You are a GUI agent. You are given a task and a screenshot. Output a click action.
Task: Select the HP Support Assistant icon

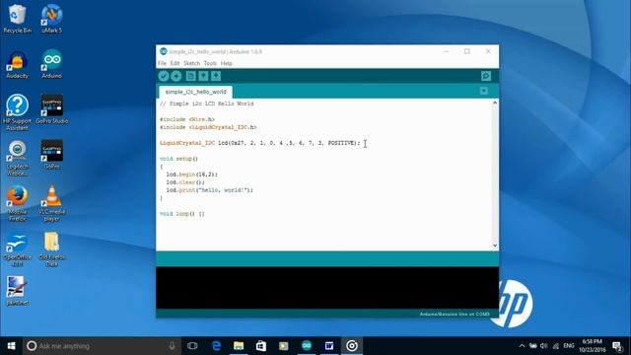(17, 112)
